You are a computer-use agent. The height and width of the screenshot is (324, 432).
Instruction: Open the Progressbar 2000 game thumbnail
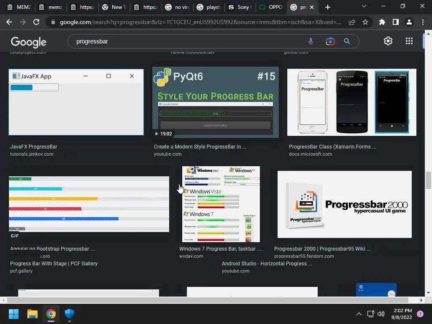click(345, 204)
